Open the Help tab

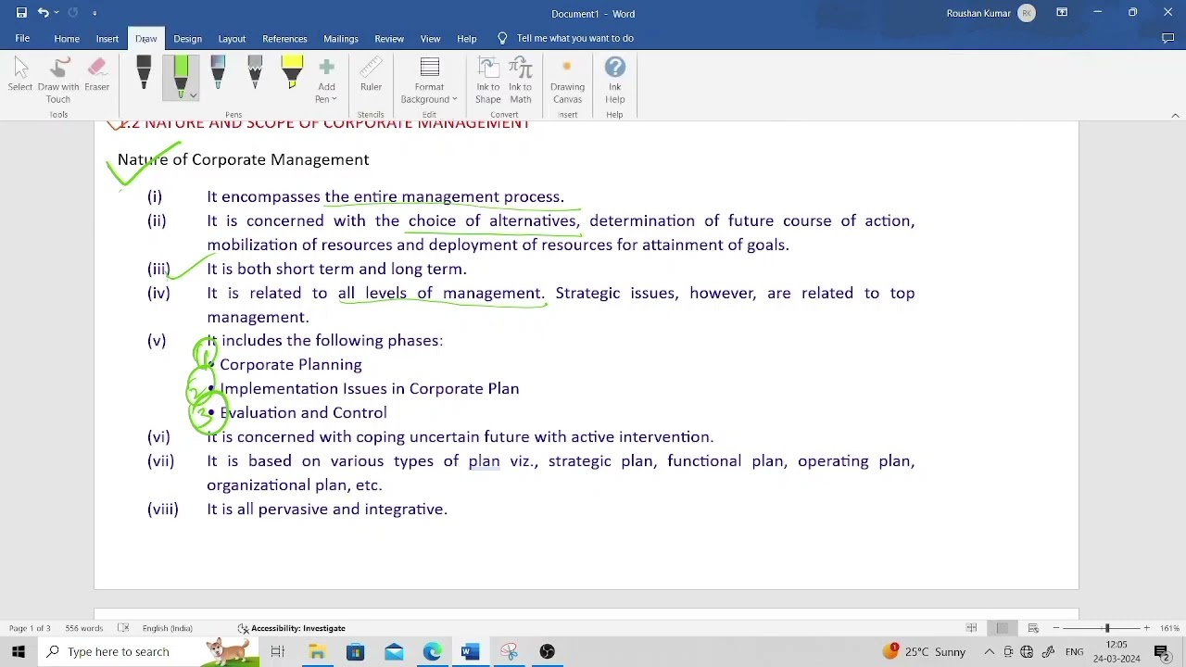[x=467, y=38]
